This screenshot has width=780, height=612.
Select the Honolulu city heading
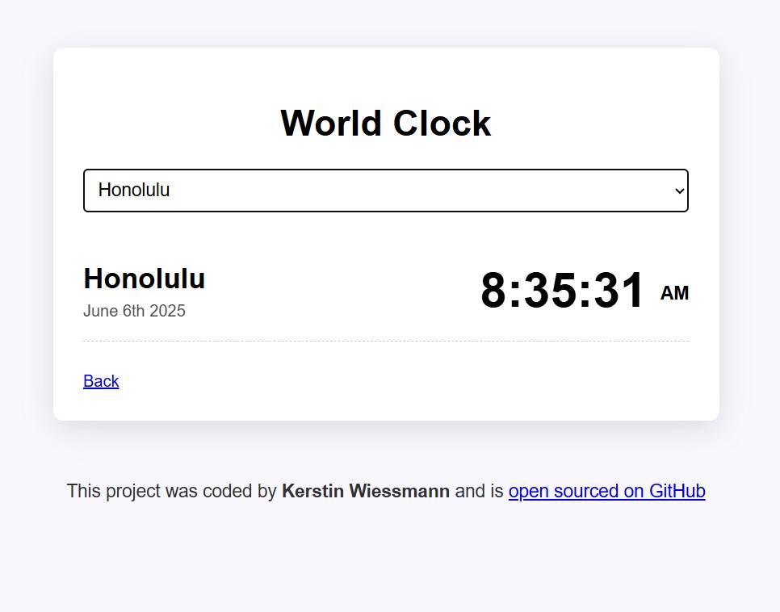coord(144,279)
